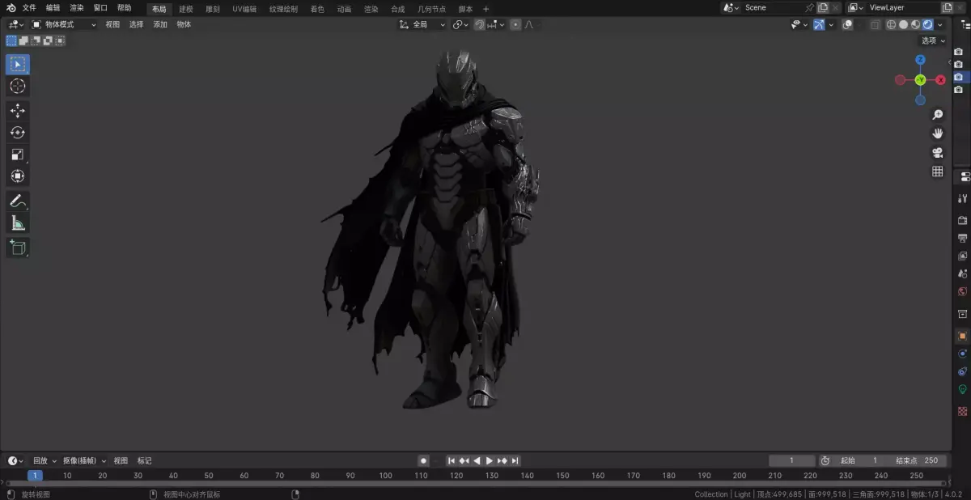The height and width of the screenshot is (500, 971).
Task: Enable snapping magnet toggle
Action: point(480,24)
